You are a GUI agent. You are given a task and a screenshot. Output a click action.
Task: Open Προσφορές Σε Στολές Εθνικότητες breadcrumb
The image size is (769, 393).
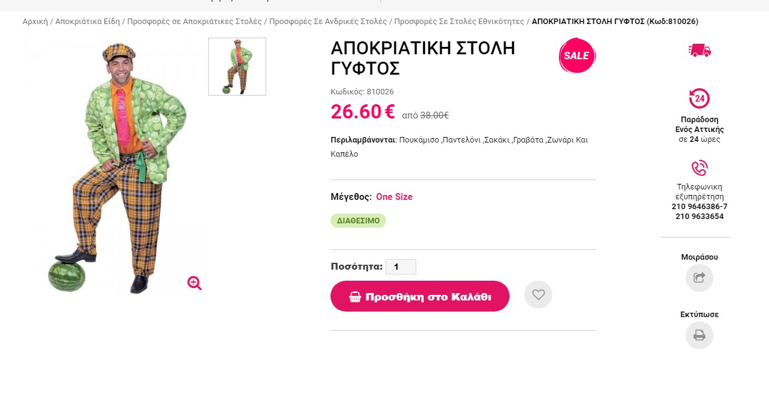pos(459,22)
